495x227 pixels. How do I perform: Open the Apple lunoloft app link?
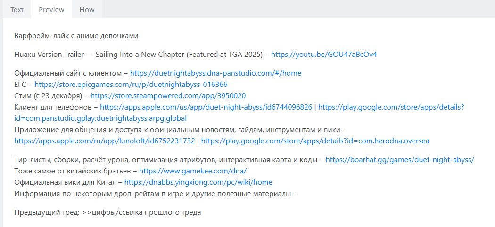tap(105, 141)
